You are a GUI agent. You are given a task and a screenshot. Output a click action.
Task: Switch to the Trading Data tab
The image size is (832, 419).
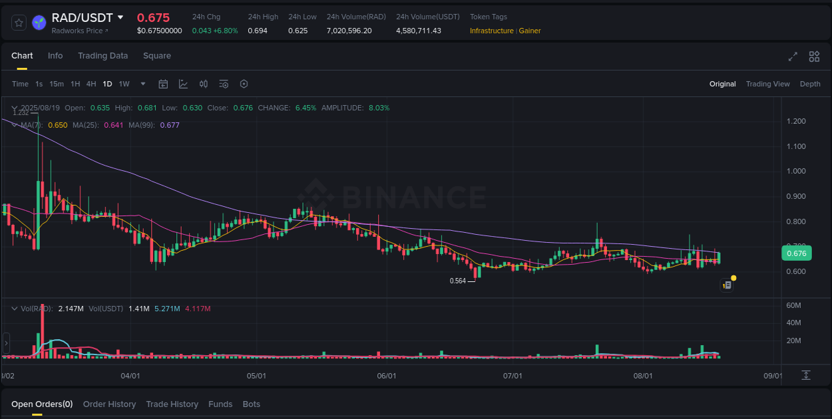pos(103,56)
